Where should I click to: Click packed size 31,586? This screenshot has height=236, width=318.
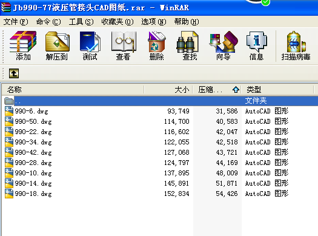(227, 111)
